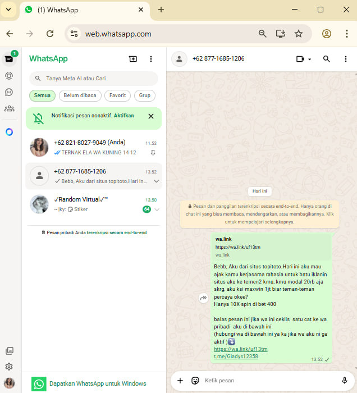Image resolution: width=357 pixels, height=393 pixels.
Task: Click the install app icon in address bar
Action: [280, 34]
